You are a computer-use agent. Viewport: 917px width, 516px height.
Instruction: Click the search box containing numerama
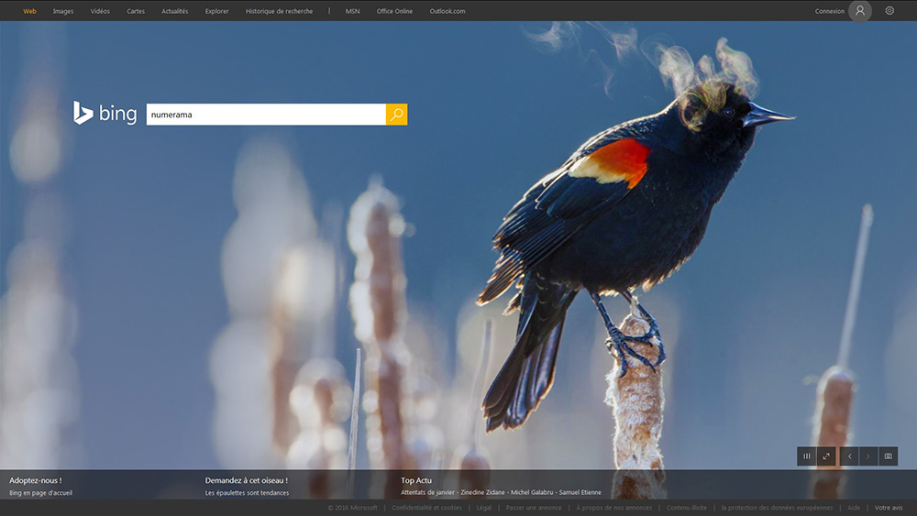pos(266,115)
